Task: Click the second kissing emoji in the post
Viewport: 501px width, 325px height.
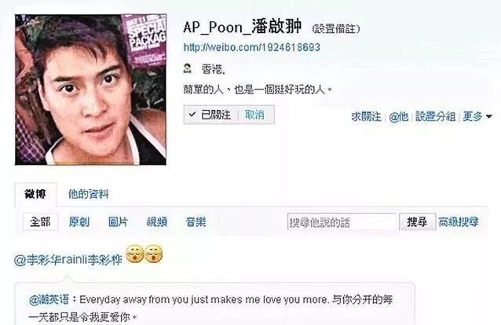Action: click(154, 254)
